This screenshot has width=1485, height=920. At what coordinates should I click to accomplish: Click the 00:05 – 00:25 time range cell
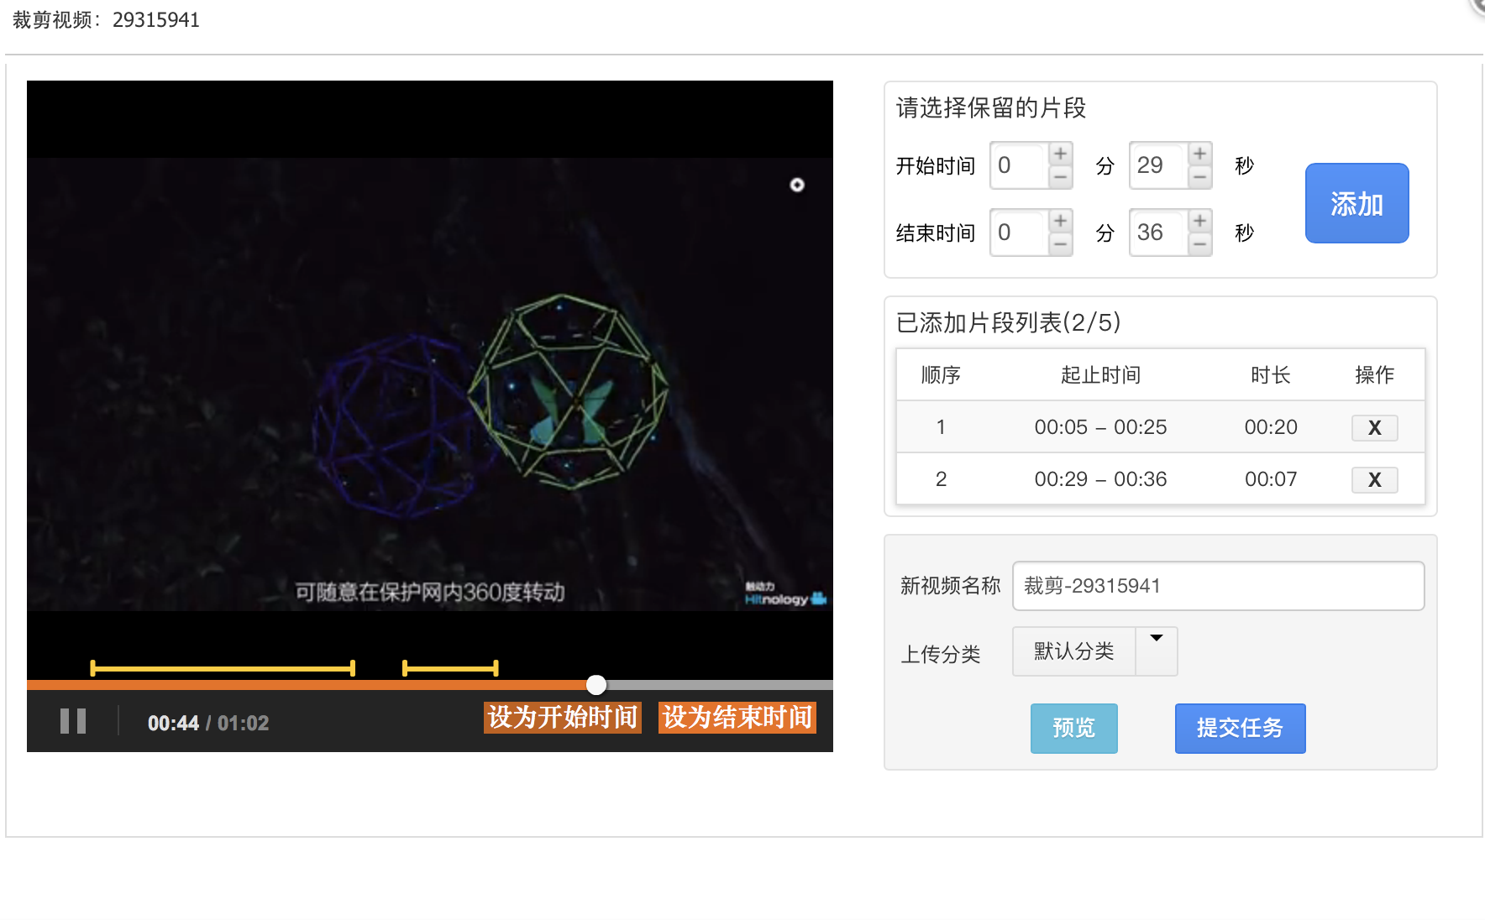[x=1100, y=427]
